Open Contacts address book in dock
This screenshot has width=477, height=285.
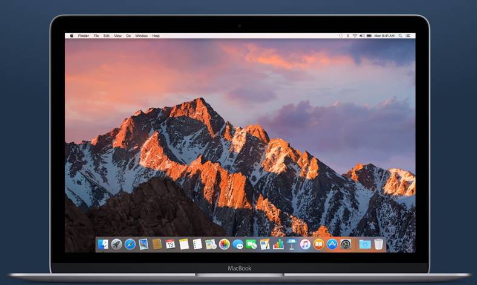click(x=157, y=244)
